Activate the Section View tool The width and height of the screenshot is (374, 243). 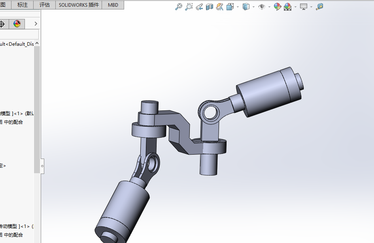[210, 7]
